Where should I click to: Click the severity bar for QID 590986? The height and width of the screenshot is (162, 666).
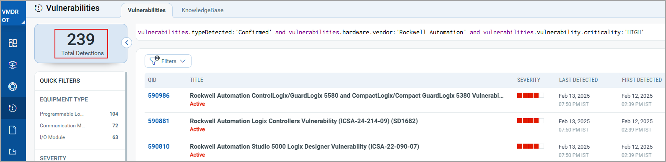pyautogui.click(x=530, y=95)
